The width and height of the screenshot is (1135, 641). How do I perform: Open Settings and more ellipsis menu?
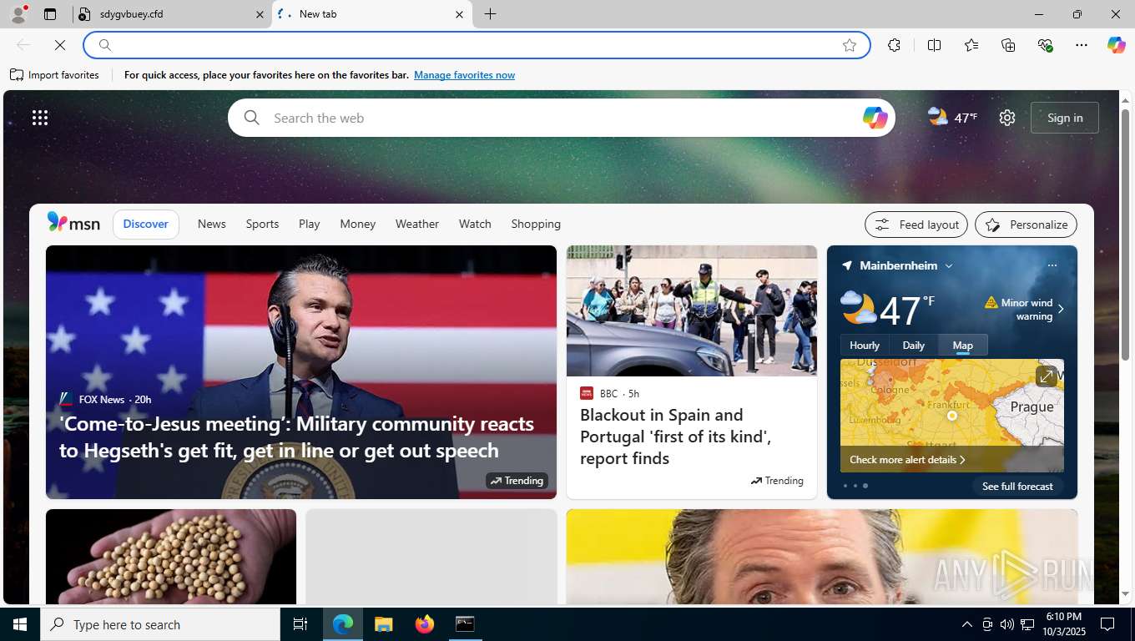click(1082, 45)
